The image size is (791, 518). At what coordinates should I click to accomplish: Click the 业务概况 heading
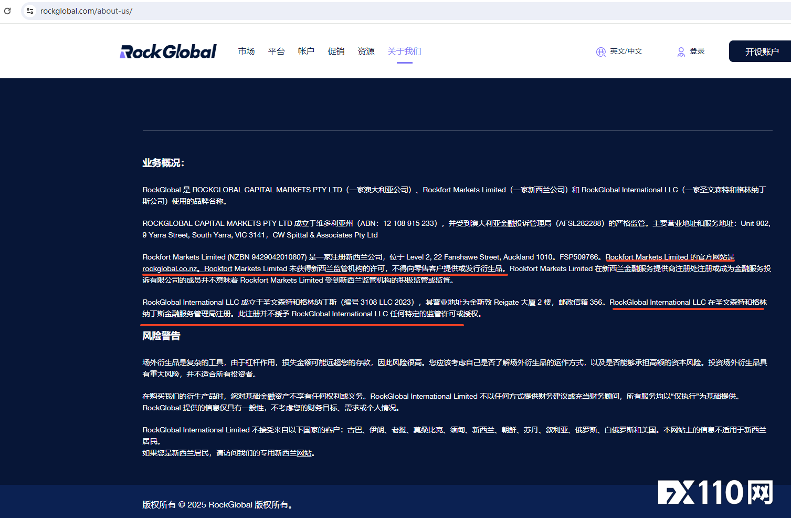coord(163,163)
